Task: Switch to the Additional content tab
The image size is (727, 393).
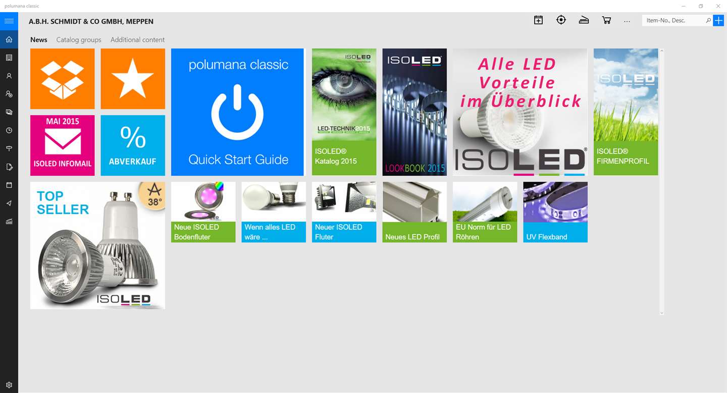Action: [x=137, y=39]
